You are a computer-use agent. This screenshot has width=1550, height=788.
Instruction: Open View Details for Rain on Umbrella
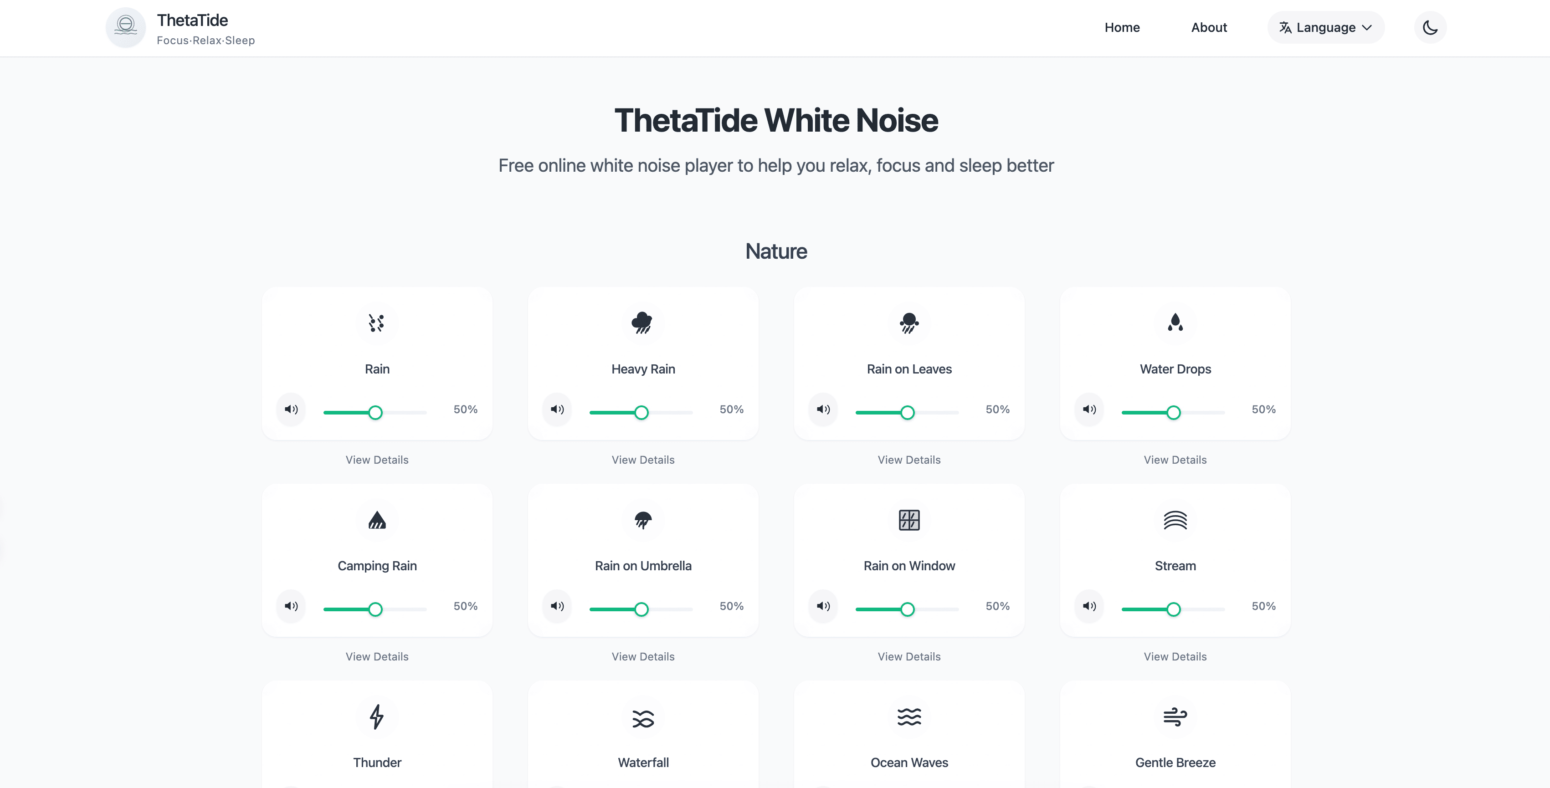[642, 656]
